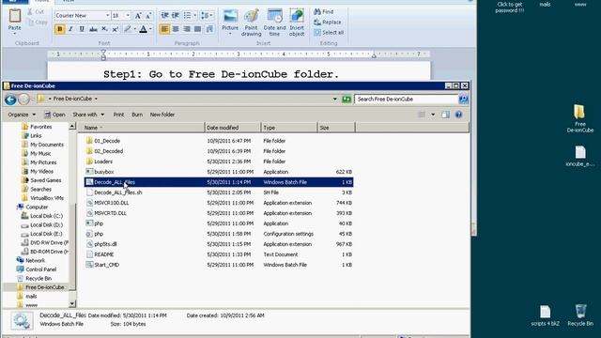Click the Increase indent icon
601x338 pixels.
point(176,16)
